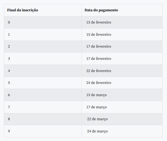This screenshot has height=141, width=167.
Task: Select the '17 de março' payment date
Action: click(x=97, y=107)
